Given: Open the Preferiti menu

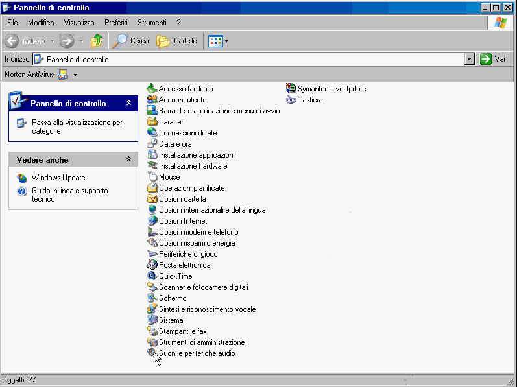Looking at the screenshot, I should click(x=116, y=23).
